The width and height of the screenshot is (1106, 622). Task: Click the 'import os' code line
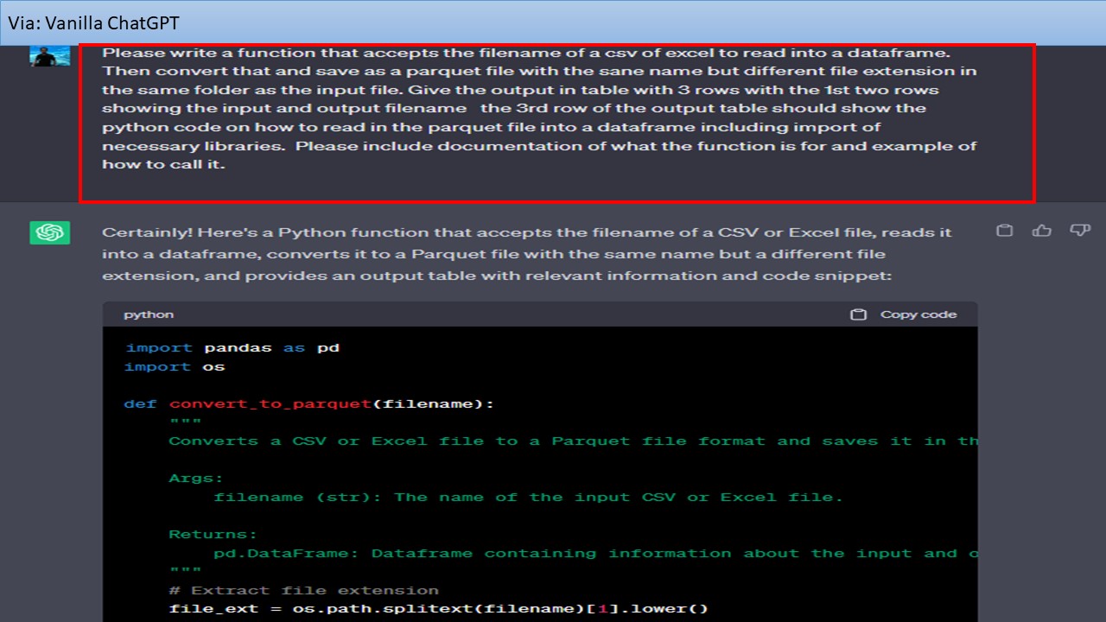[175, 367]
